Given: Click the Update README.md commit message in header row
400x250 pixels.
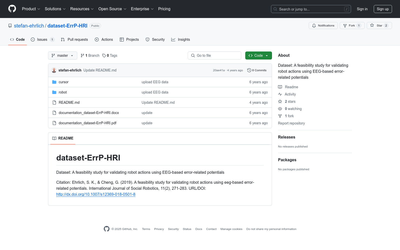Looking at the screenshot, I should [100, 70].
